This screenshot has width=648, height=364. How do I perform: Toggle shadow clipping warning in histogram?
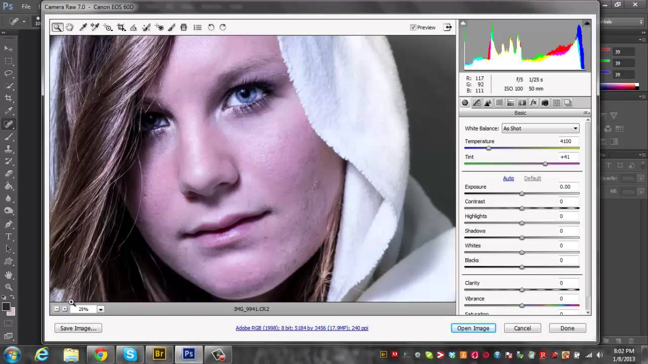click(x=463, y=23)
